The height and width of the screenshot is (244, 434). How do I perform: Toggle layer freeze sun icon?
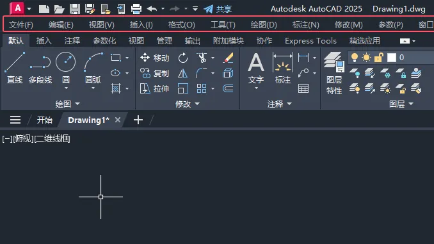366,58
